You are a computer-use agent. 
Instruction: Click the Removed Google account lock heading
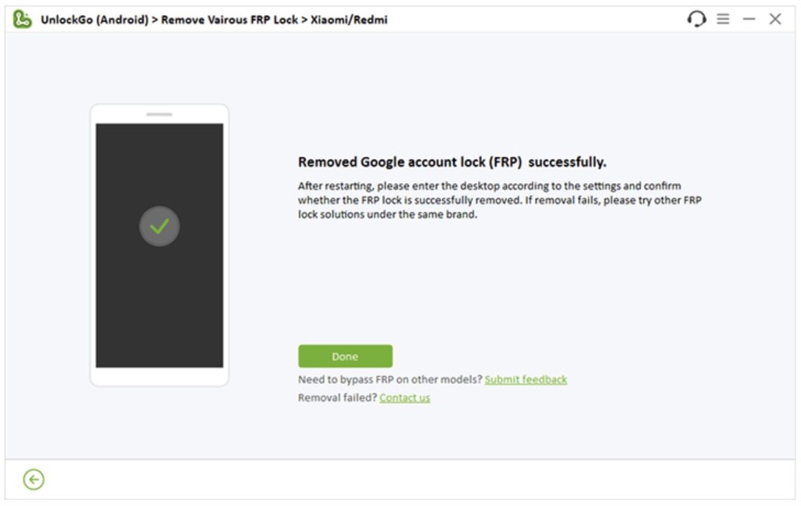pyautogui.click(x=452, y=163)
